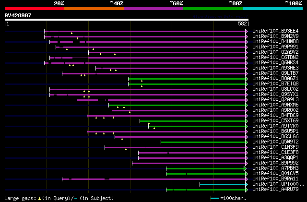Screen dimensions: 307x202
Task: Select the UniRef100_A9NXM6 label
Action: tap(275, 105)
